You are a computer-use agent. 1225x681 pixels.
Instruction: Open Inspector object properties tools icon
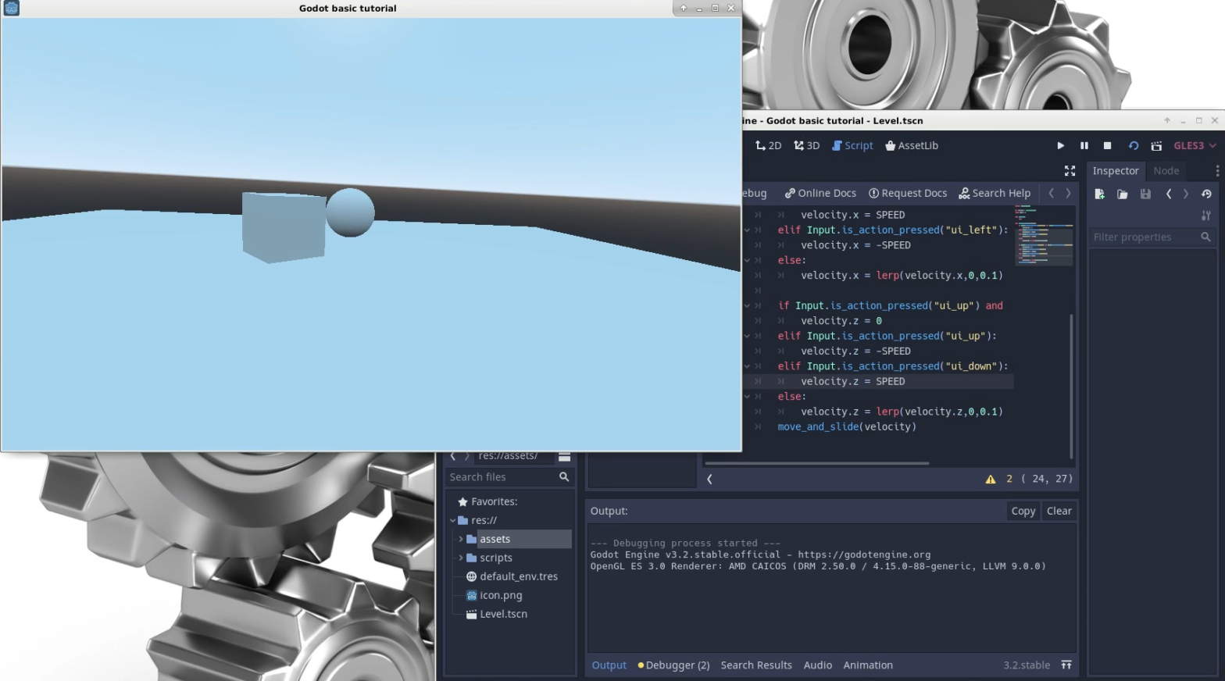[x=1205, y=216]
